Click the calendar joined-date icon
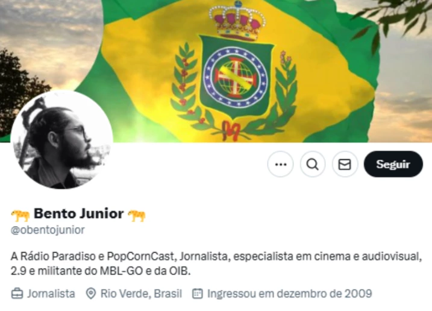432x311 pixels. point(197,294)
